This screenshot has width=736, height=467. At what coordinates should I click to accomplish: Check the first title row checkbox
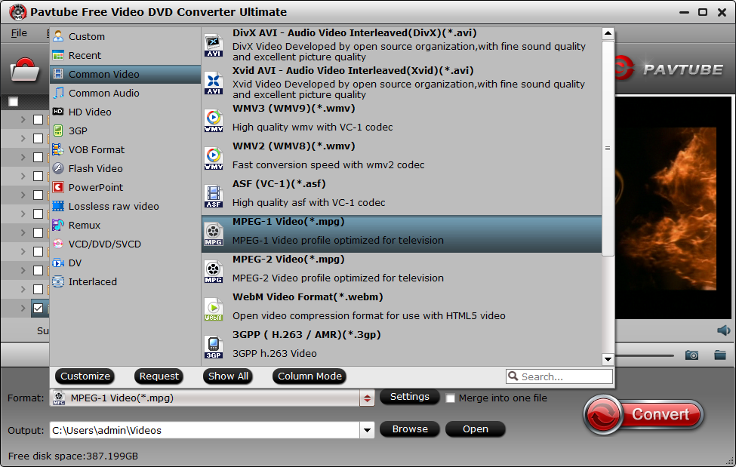pos(38,120)
